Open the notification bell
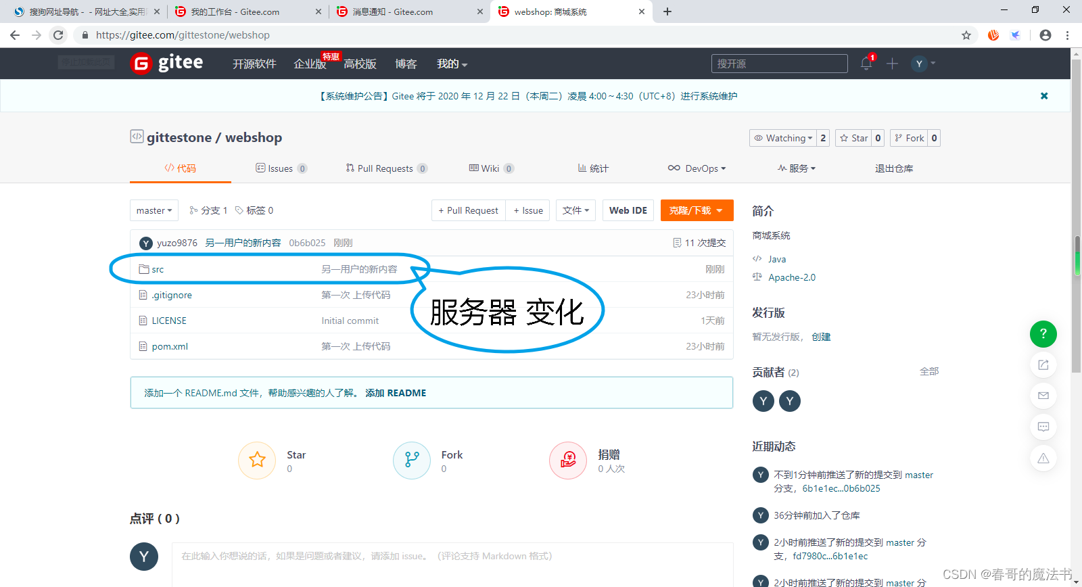 click(866, 63)
